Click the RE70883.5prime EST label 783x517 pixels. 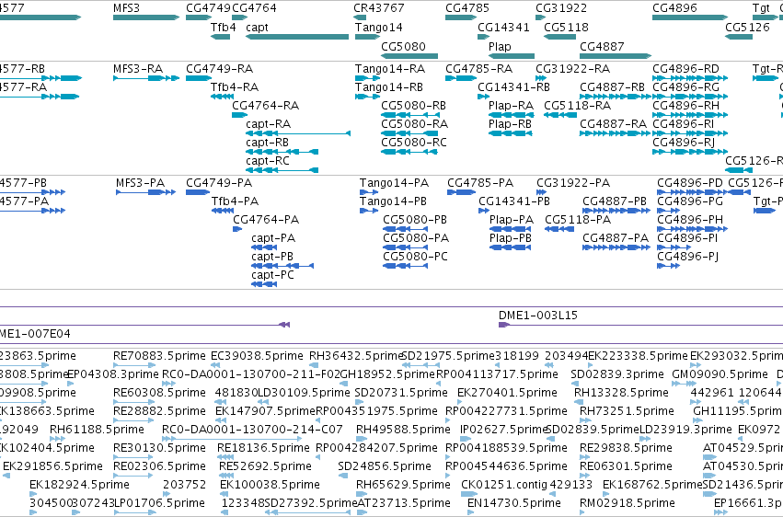point(159,356)
